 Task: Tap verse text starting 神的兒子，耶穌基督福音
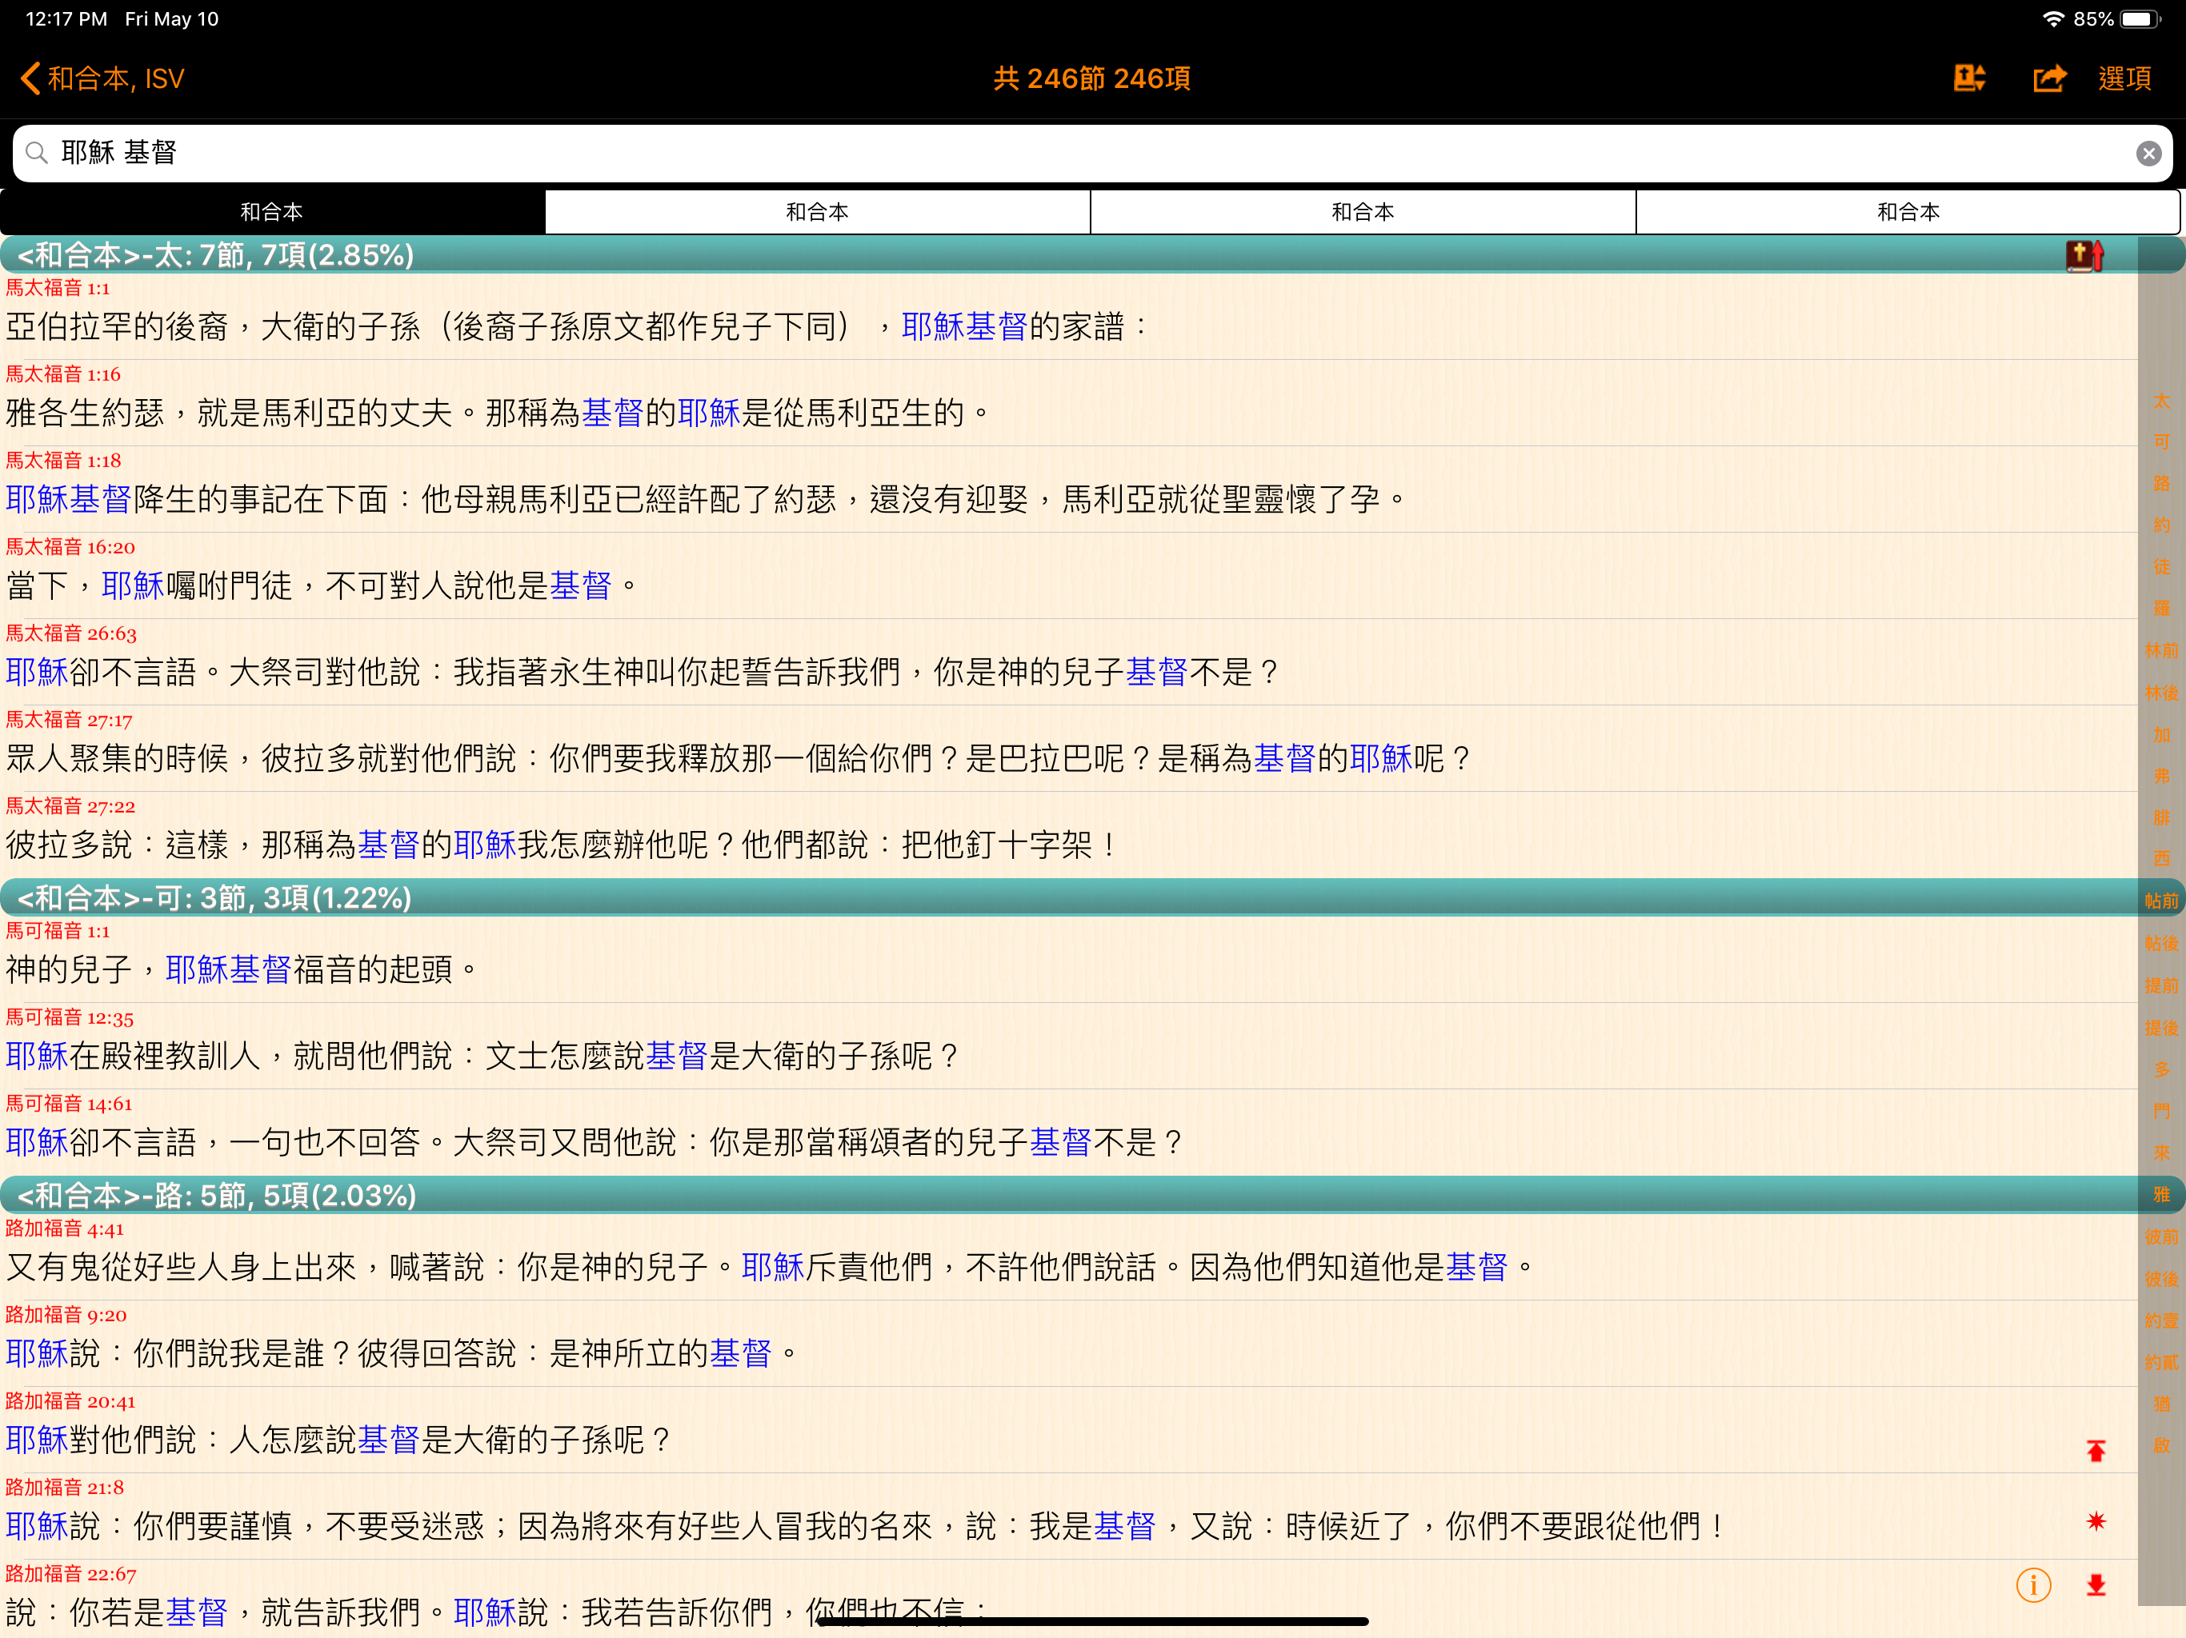(x=242, y=969)
